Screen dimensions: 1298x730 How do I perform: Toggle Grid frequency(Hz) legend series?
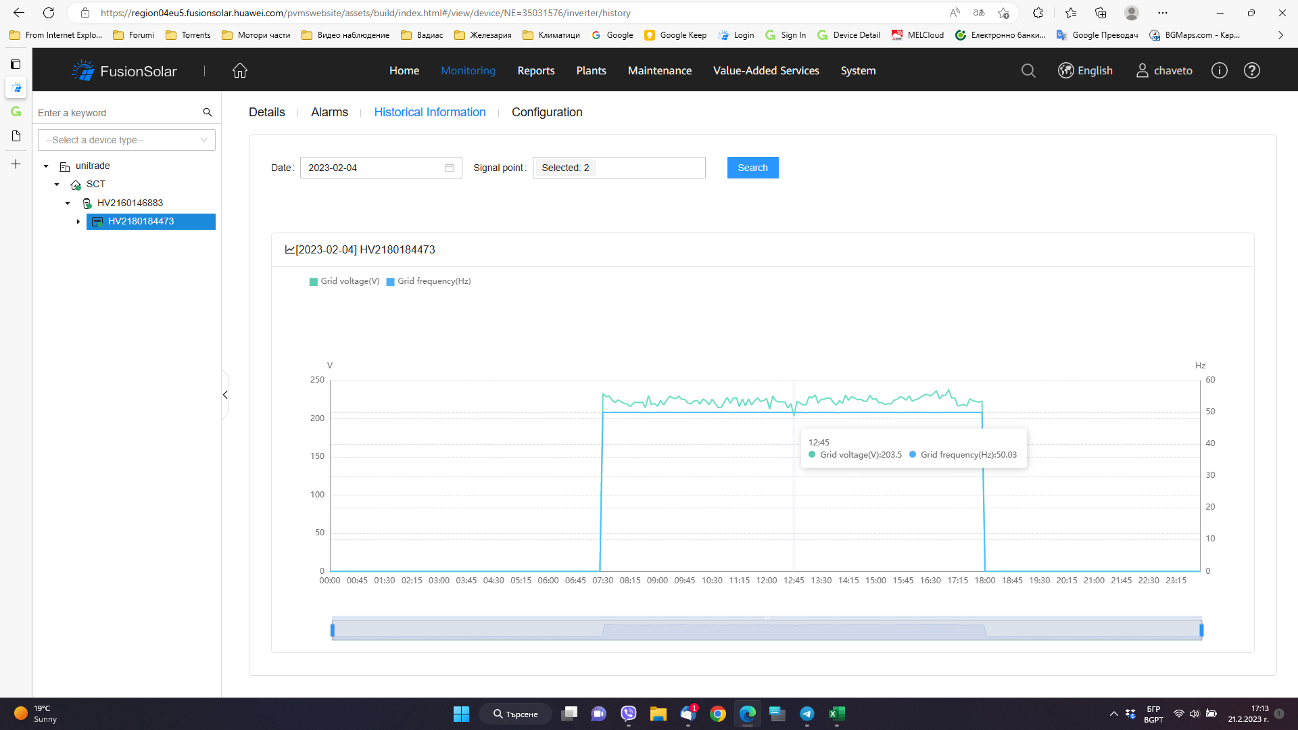pos(429,281)
